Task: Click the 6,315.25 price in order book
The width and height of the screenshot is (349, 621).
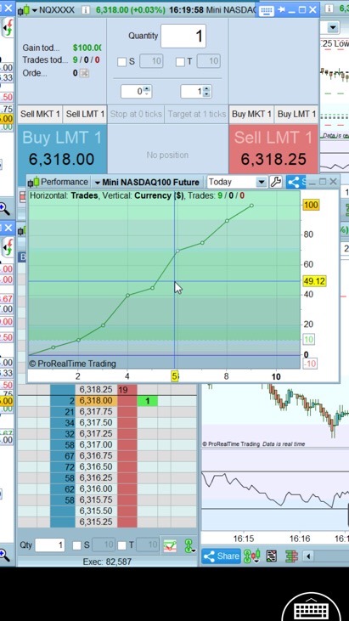Action: point(96,522)
